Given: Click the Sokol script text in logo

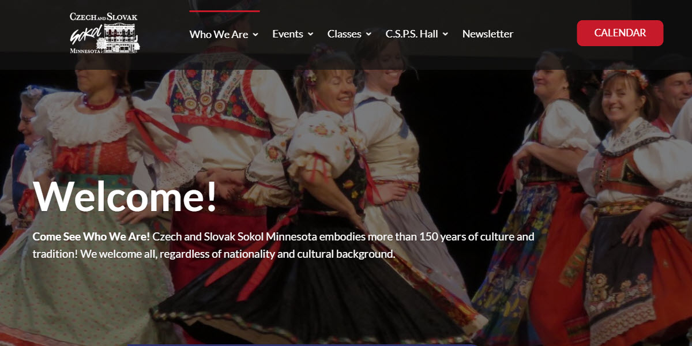Looking at the screenshot, I should click(x=86, y=36).
